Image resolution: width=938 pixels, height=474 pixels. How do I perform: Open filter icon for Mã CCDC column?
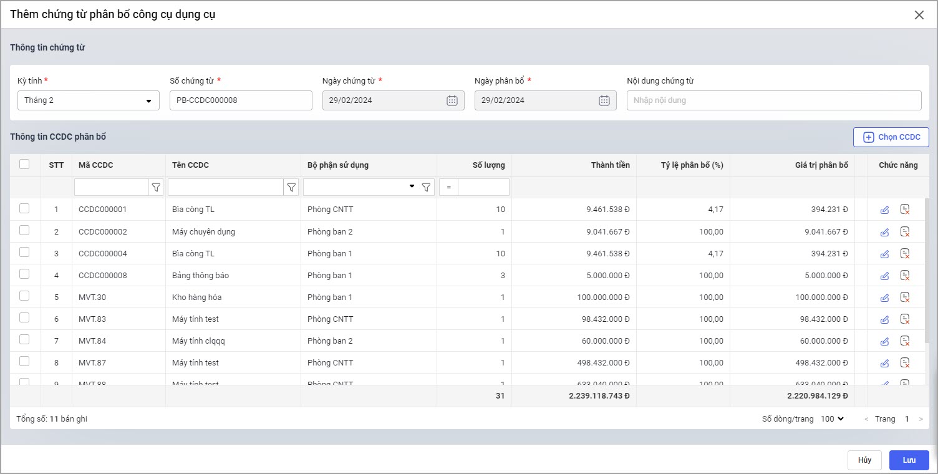[x=156, y=187]
